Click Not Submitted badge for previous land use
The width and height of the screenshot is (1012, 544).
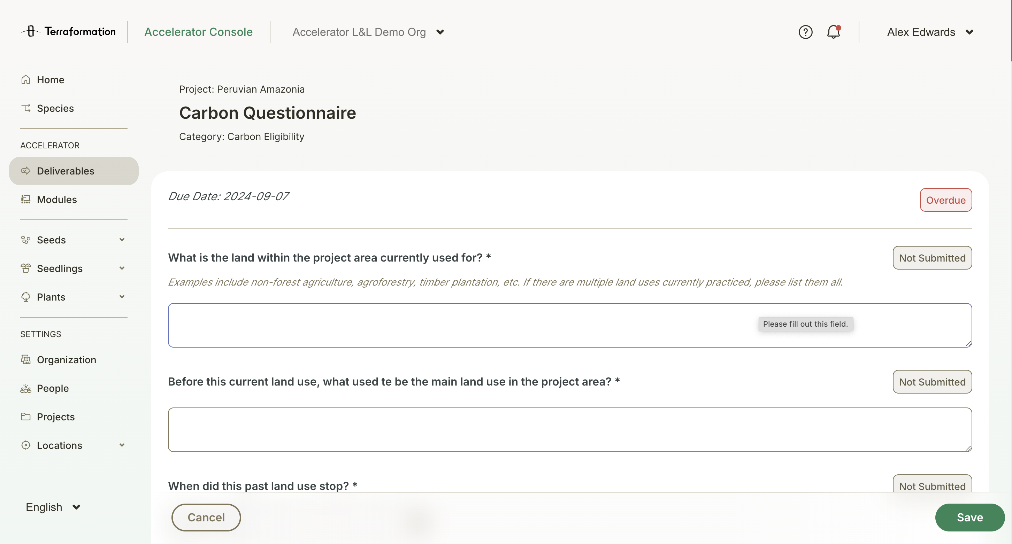coord(932,381)
